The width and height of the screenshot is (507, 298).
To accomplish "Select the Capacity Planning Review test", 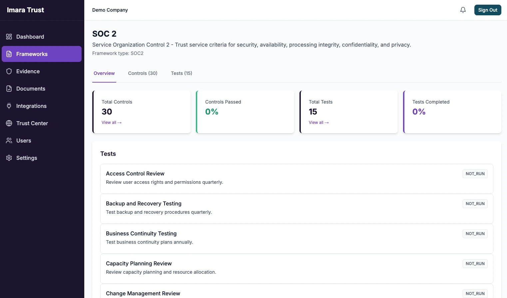I will pos(139,263).
